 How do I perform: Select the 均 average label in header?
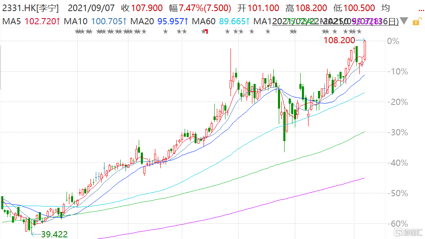(x=385, y=8)
